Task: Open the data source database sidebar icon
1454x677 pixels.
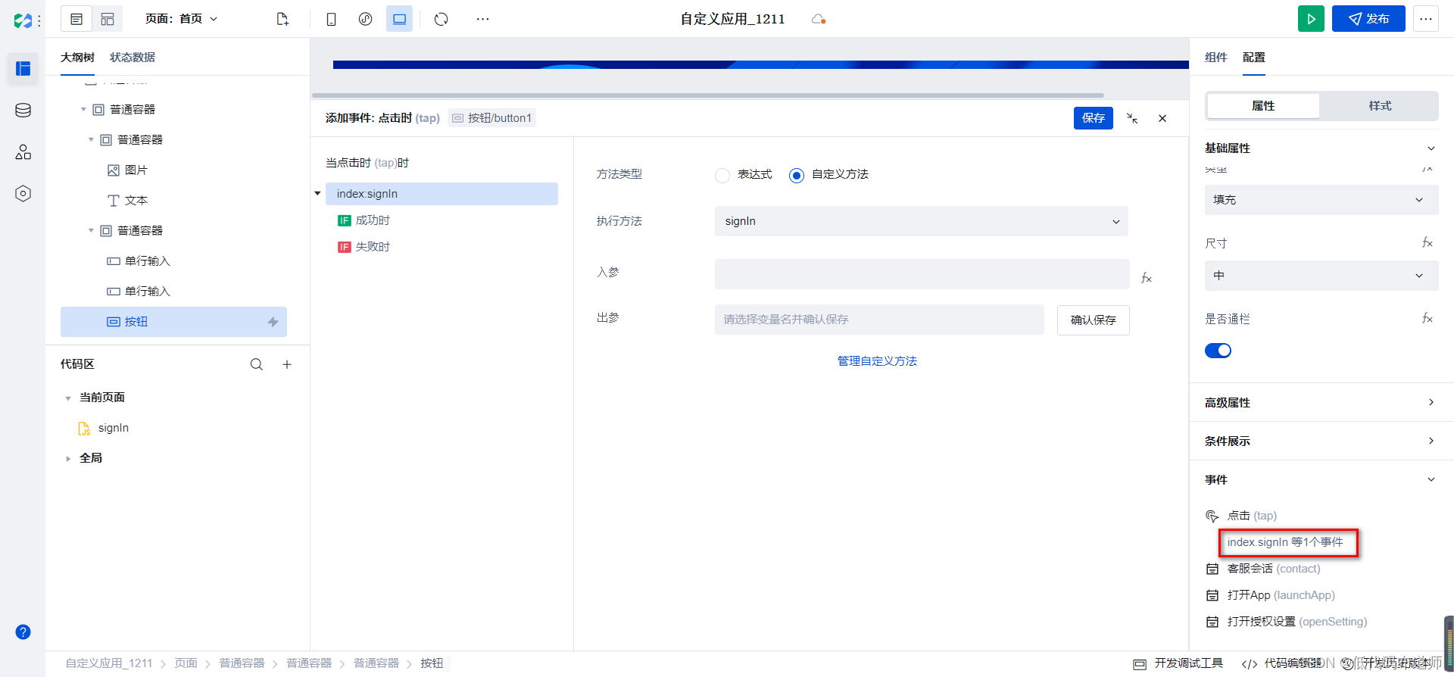Action: [x=23, y=111]
